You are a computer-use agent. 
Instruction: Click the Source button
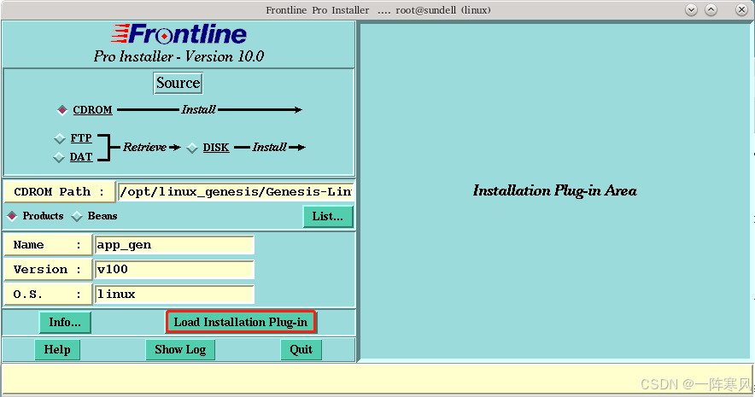click(179, 84)
